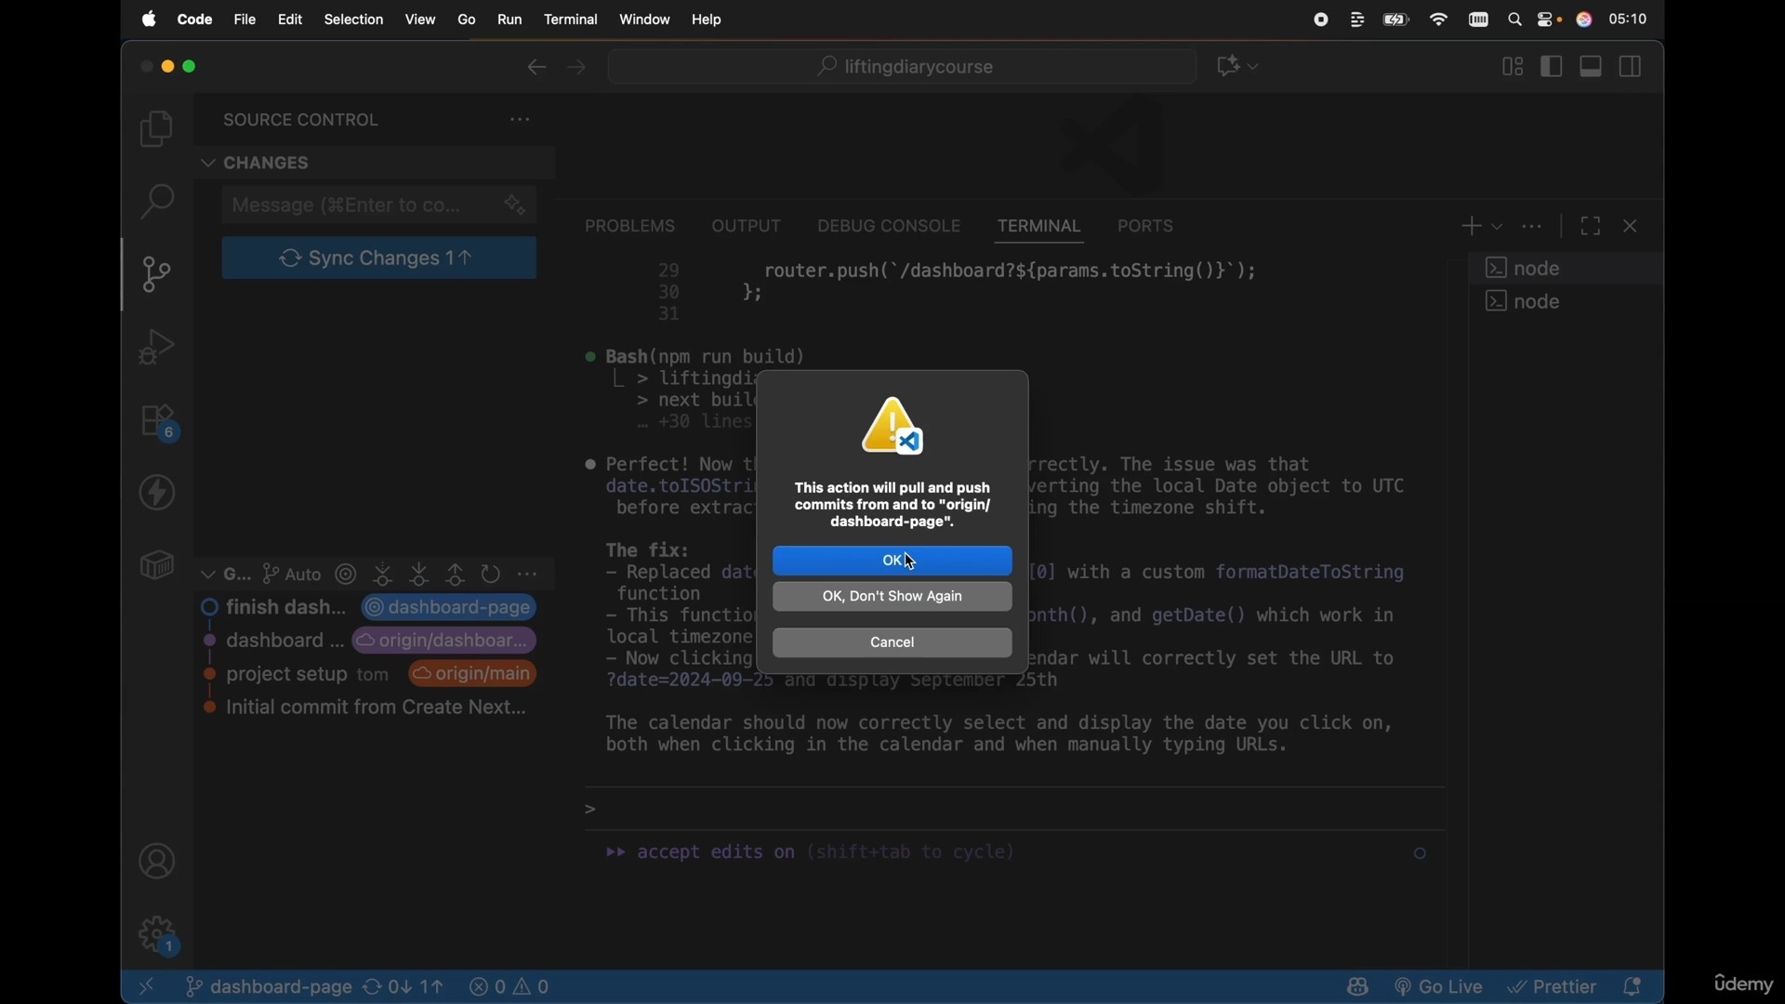Open the Search sidebar icon
Image resolution: width=1785 pixels, height=1004 pixels.
click(x=157, y=202)
